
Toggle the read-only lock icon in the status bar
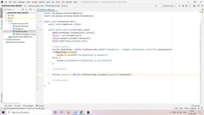click(198, 108)
